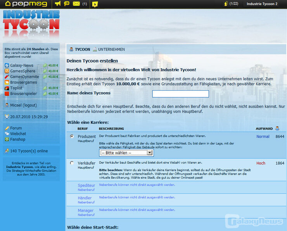The width and height of the screenshot is (287, 231).
Task: Click the yellow arrow note icon
Action: tap(95, 4)
